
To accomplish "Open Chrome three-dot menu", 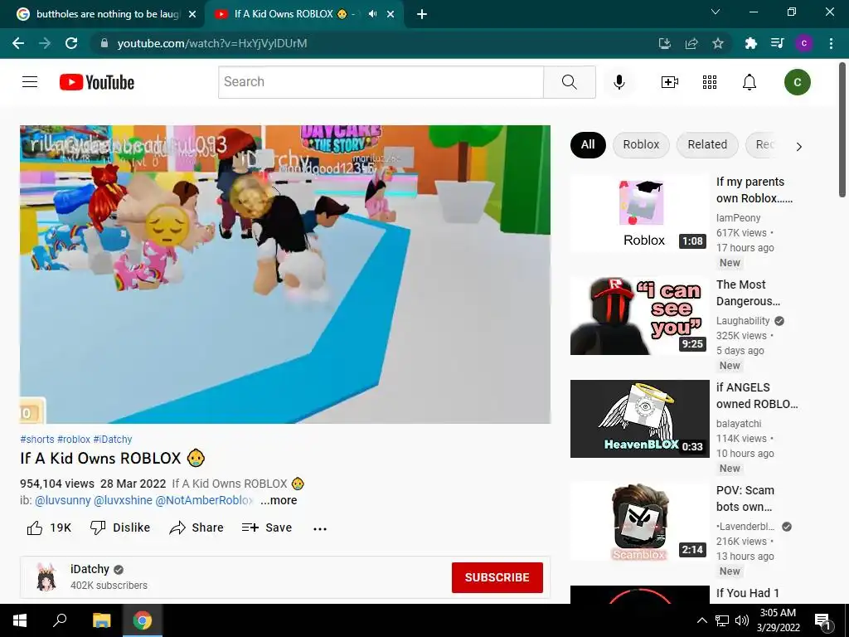I will [x=831, y=43].
